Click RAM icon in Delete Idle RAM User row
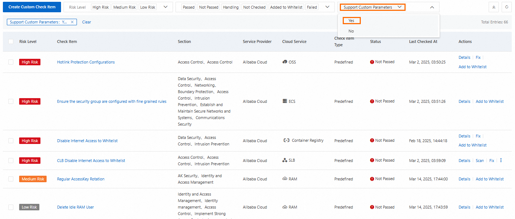The image size is (515, 219). (x=285, y=207)
